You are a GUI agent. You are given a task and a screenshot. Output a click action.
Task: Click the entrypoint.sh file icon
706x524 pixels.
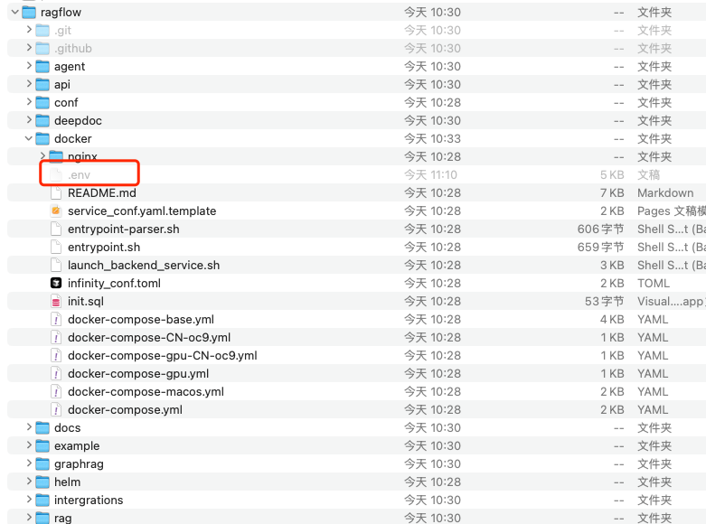point(56,247)
